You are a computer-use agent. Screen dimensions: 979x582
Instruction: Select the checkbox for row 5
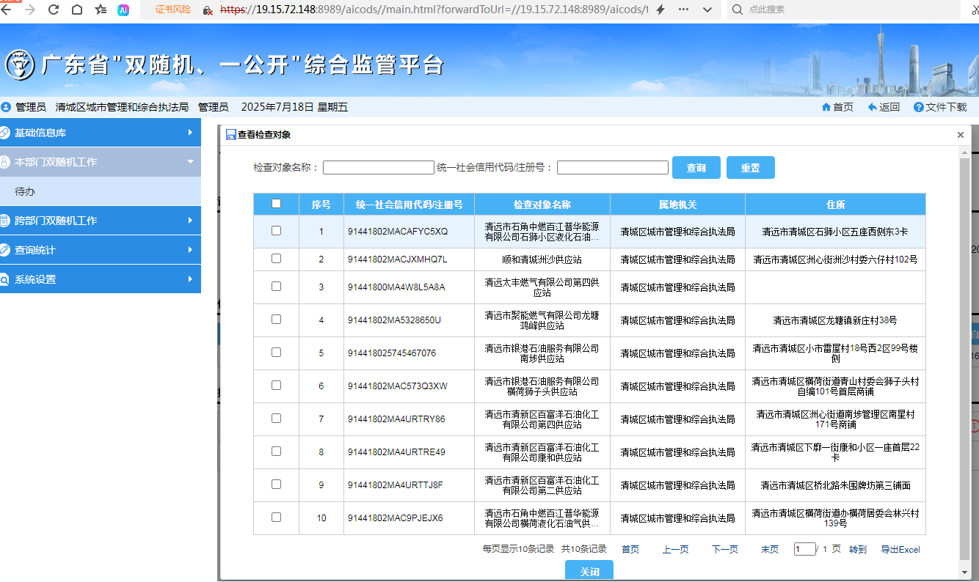[x=276, y=353]
